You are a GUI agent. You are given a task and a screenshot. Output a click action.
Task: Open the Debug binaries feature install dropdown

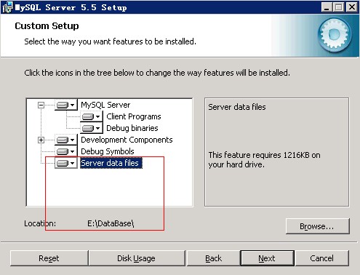pyautogui.click(x=91, y=128)
